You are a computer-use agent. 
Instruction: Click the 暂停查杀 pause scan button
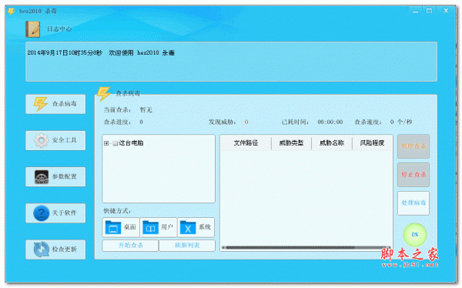pos(413,146)
